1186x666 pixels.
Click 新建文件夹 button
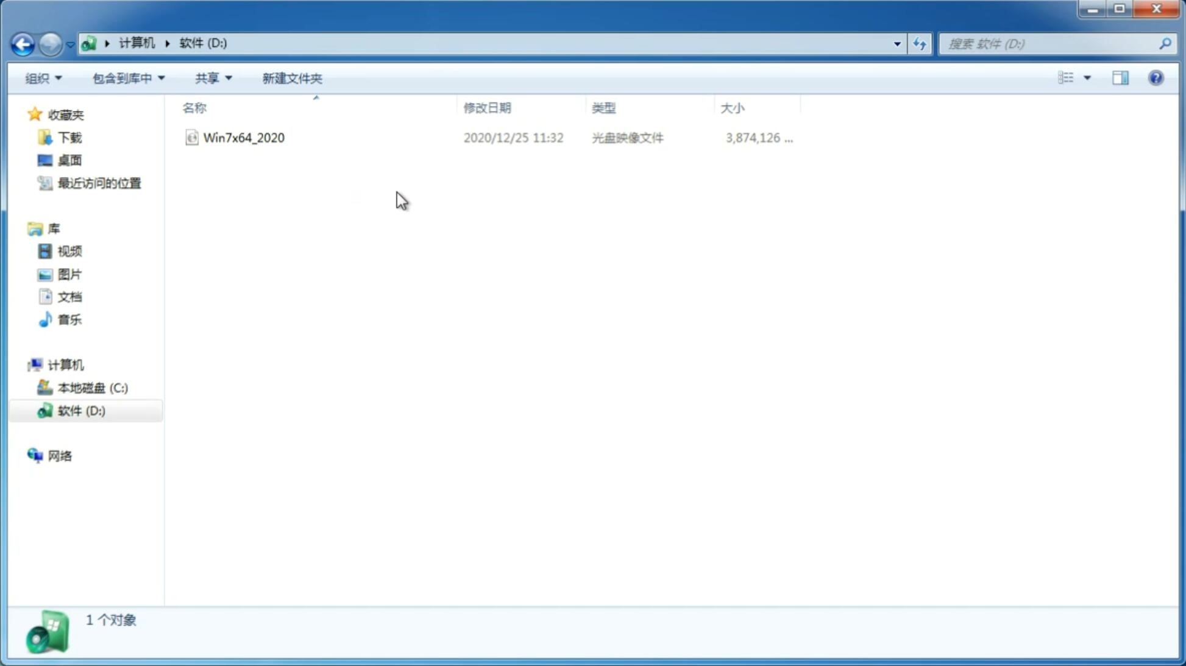coord(291,77)
